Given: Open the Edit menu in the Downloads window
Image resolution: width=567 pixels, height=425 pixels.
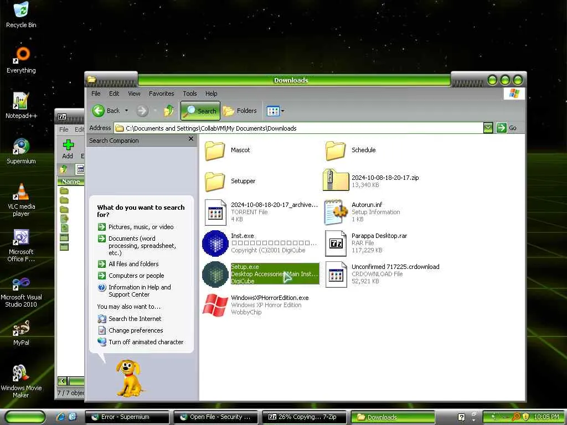Looking at the screenshot, I should [x=114, y=94].
